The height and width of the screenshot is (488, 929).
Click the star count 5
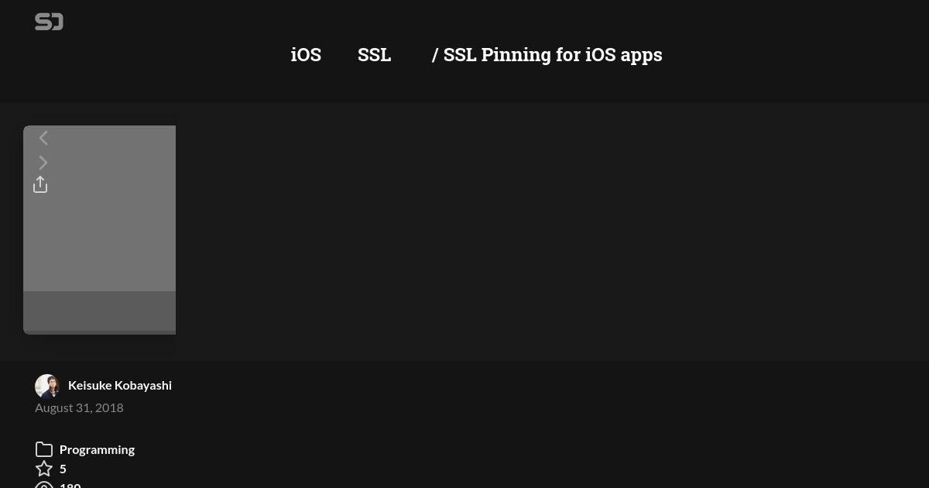click(63, 469)
